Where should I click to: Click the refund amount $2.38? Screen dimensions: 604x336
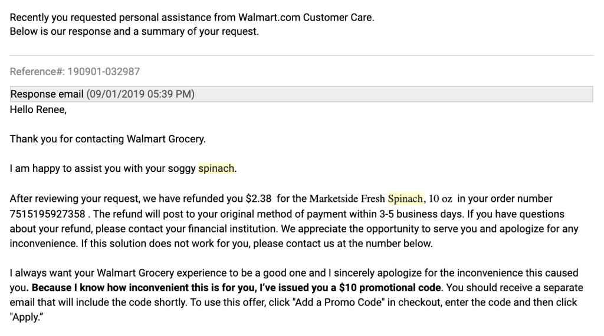(258, 199)
